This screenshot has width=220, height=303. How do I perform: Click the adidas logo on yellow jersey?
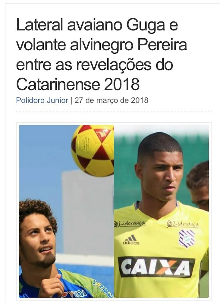tap(131, 240)
